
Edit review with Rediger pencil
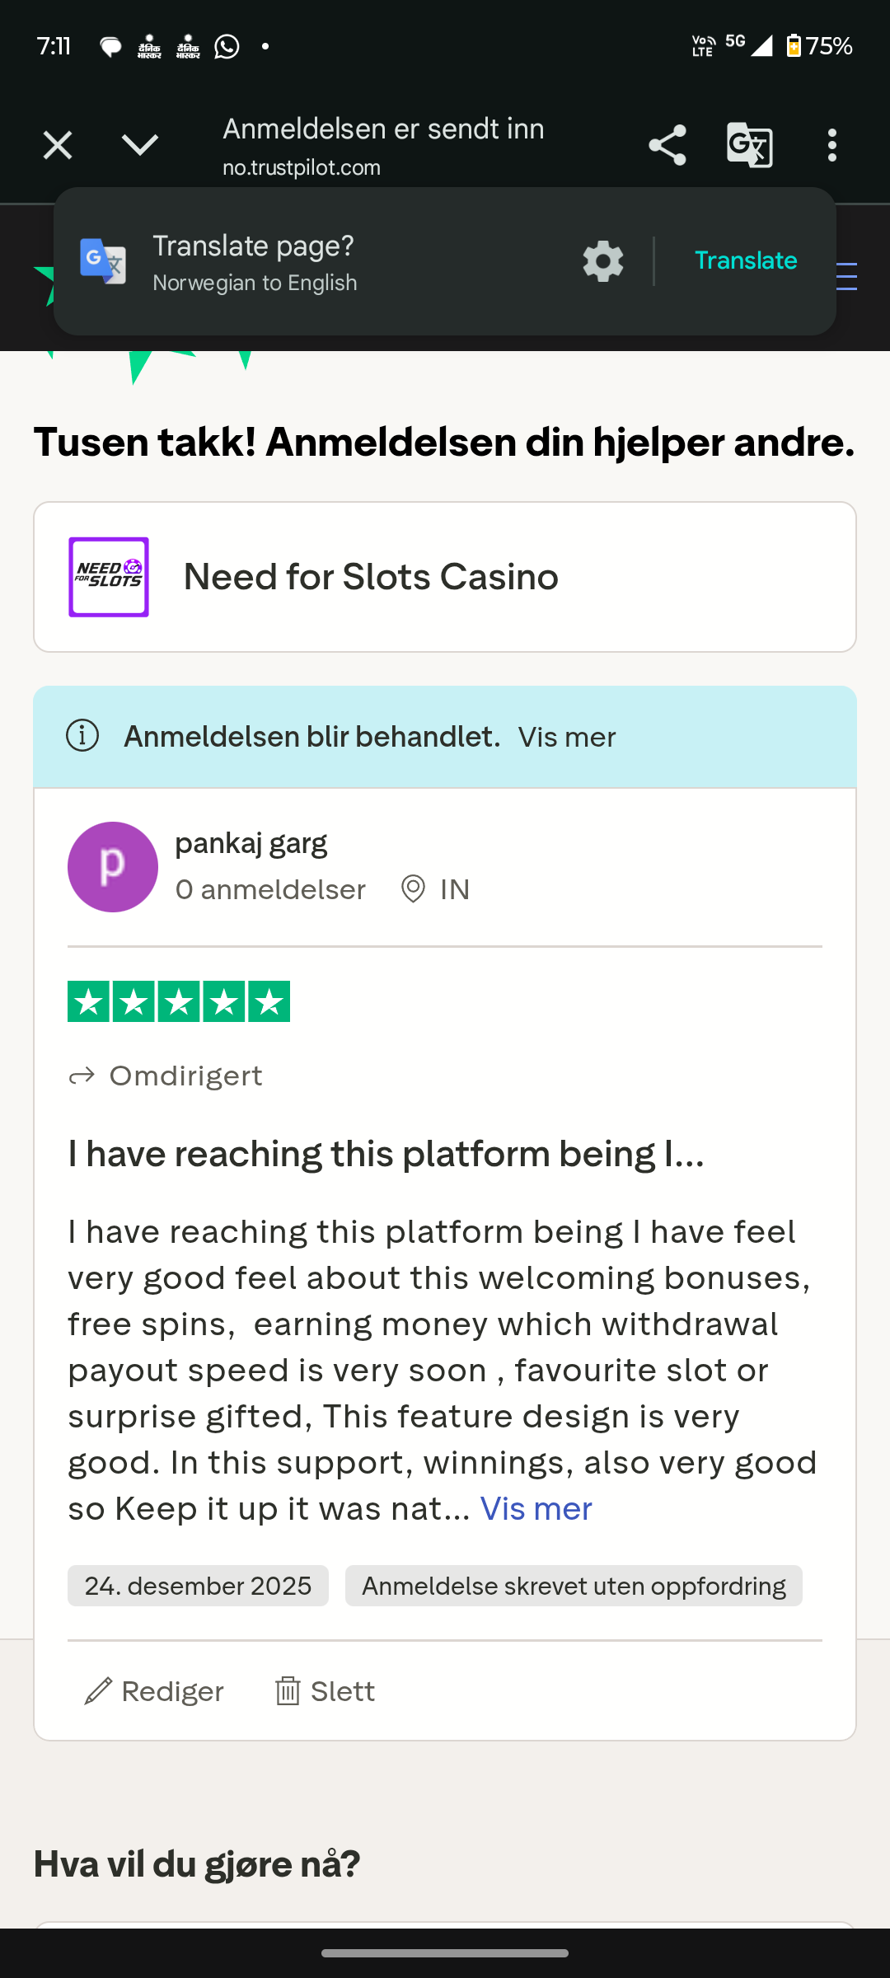pyautogui.click(x=99, y=1691)
